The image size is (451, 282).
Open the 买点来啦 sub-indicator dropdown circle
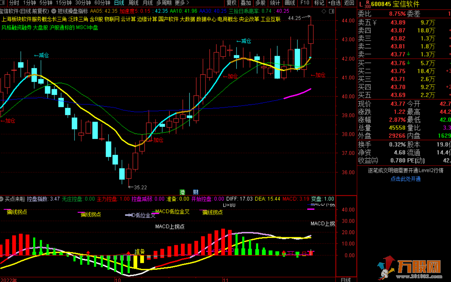[2, 199]
